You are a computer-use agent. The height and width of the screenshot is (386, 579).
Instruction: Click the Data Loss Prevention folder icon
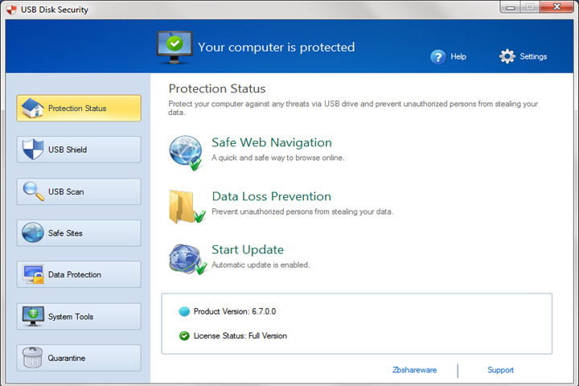[187, 207]
